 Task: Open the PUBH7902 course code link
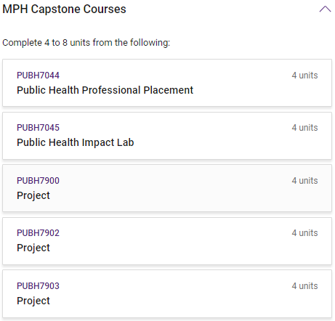coord(38,233)
